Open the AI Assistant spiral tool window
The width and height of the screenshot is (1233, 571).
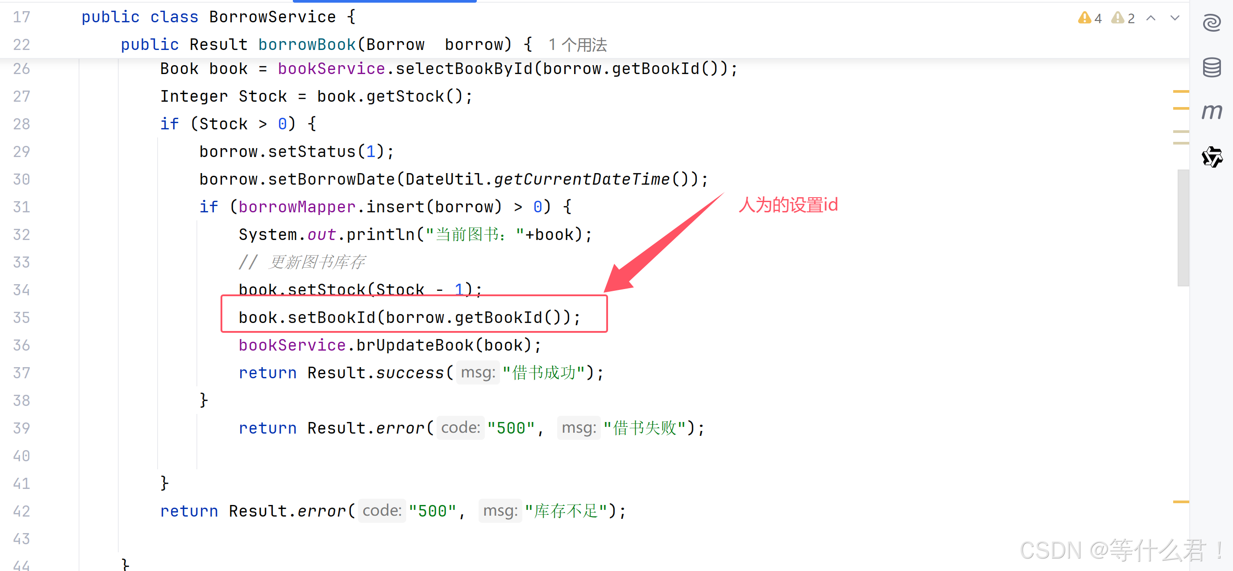tap(1212, 22)
